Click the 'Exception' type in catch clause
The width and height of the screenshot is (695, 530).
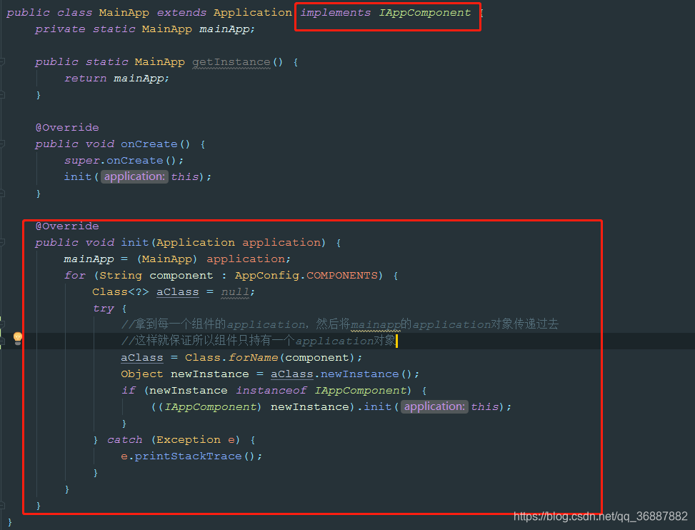point(189,439)
